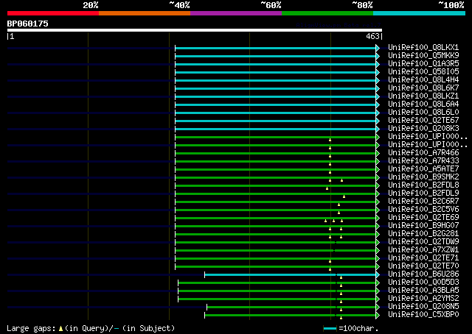Screen dimensions: 472x334
Task: Click the green arrowhead on C5XBP0 row
Action: point(378,316)
